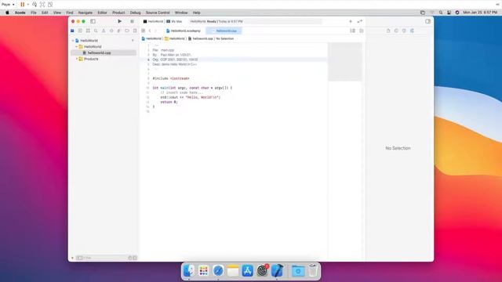Click helloworld.cpp in the jump bar
The height and width of the screenshot is (282, 502).
[201, 38]
